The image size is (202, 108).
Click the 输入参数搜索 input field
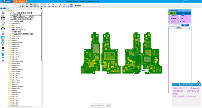click(174, 25)
